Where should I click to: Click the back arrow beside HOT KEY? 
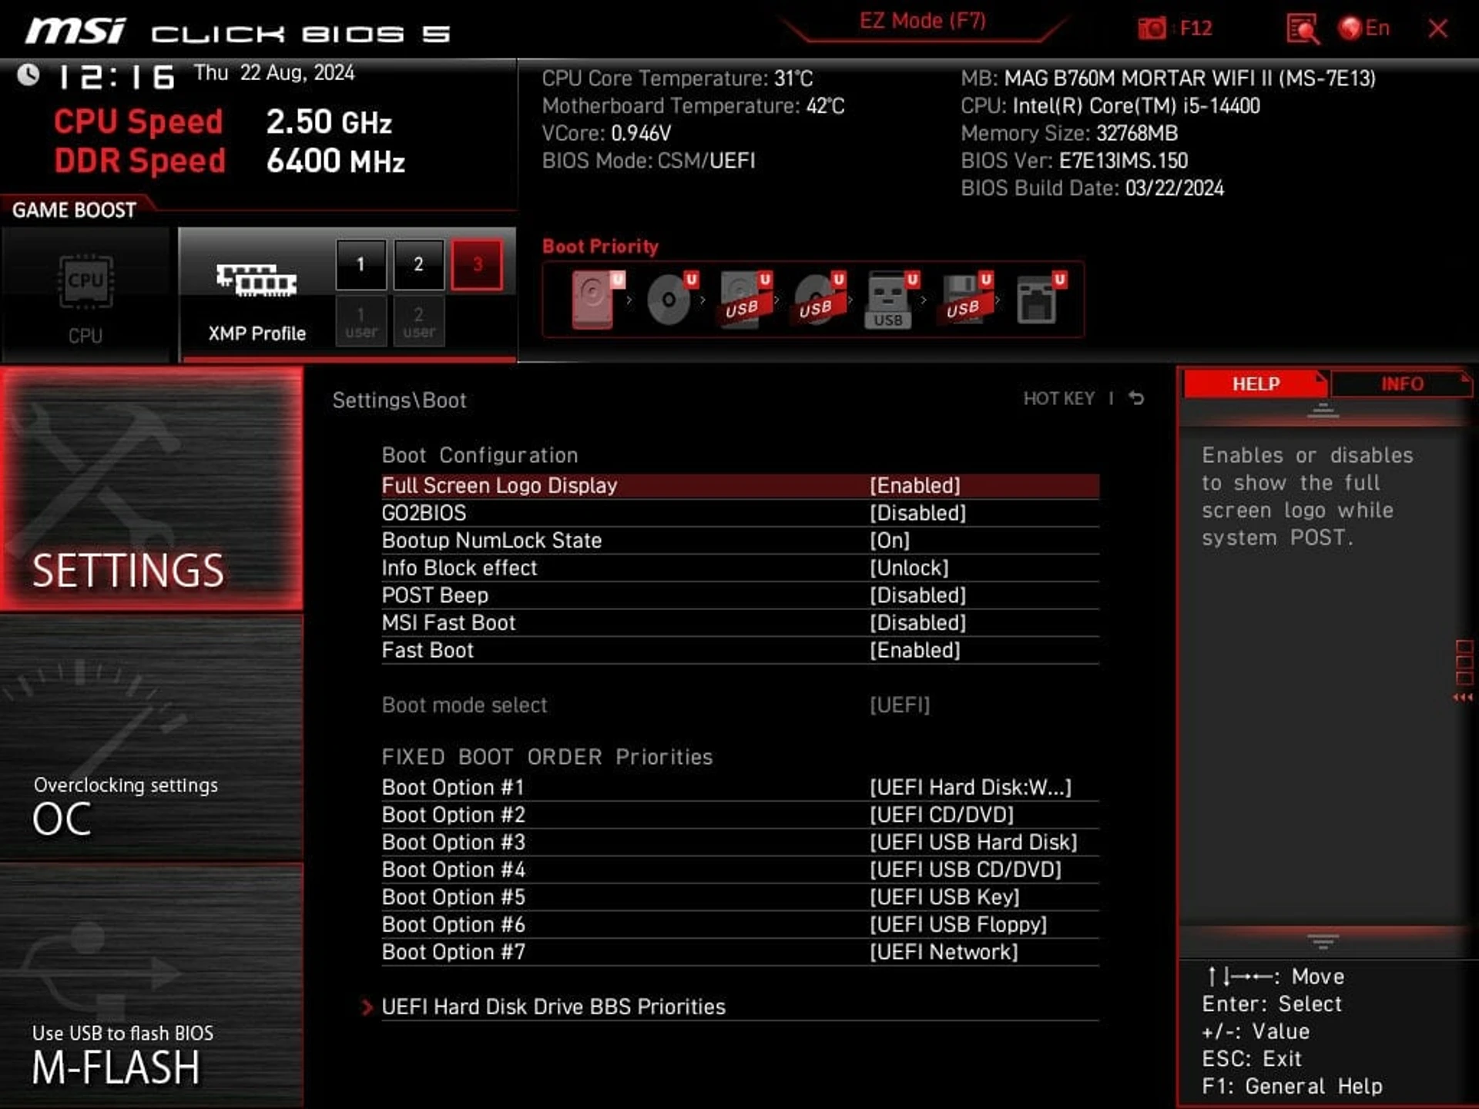click(x=1136, y=398)
